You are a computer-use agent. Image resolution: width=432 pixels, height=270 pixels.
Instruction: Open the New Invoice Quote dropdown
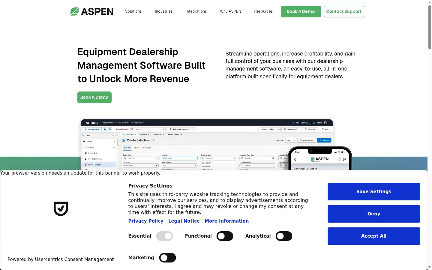[x=181, y=129]
